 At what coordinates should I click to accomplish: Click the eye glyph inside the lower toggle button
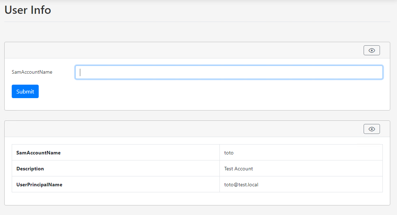pos(372,129)
